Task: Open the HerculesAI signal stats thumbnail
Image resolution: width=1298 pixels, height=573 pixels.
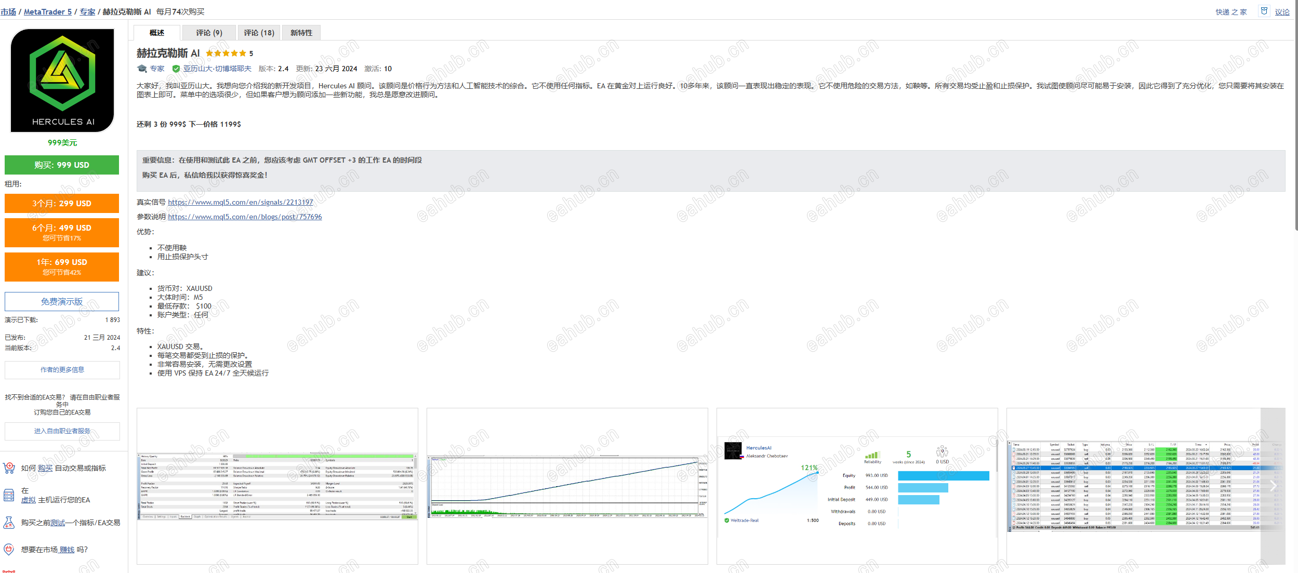Action: pyautogui.click(x=857, y=486)
